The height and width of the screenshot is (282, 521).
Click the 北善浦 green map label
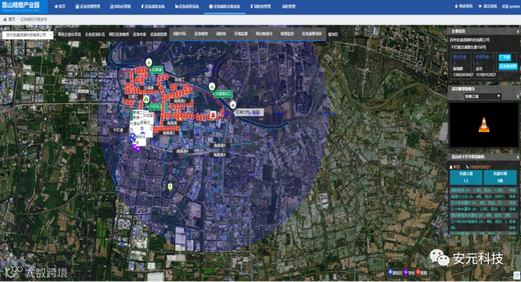pos(156,70)
